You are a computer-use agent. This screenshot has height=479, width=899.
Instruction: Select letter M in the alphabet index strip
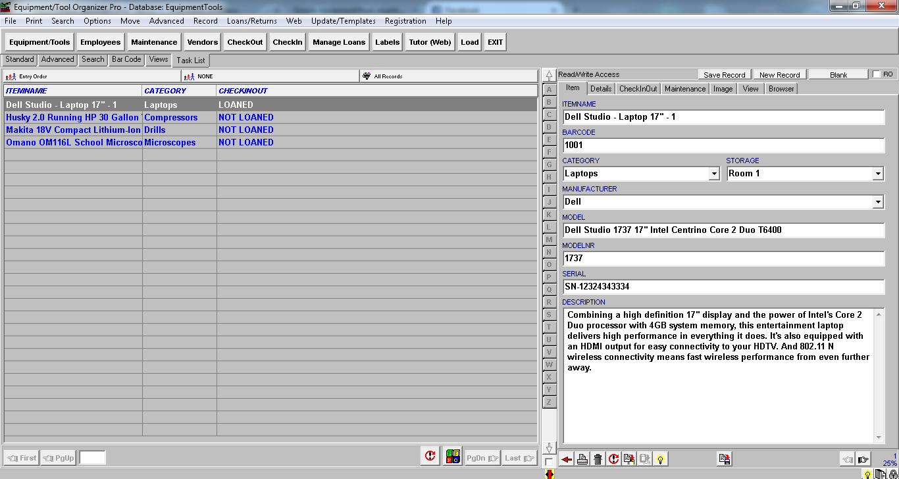(x=549, y=239)
